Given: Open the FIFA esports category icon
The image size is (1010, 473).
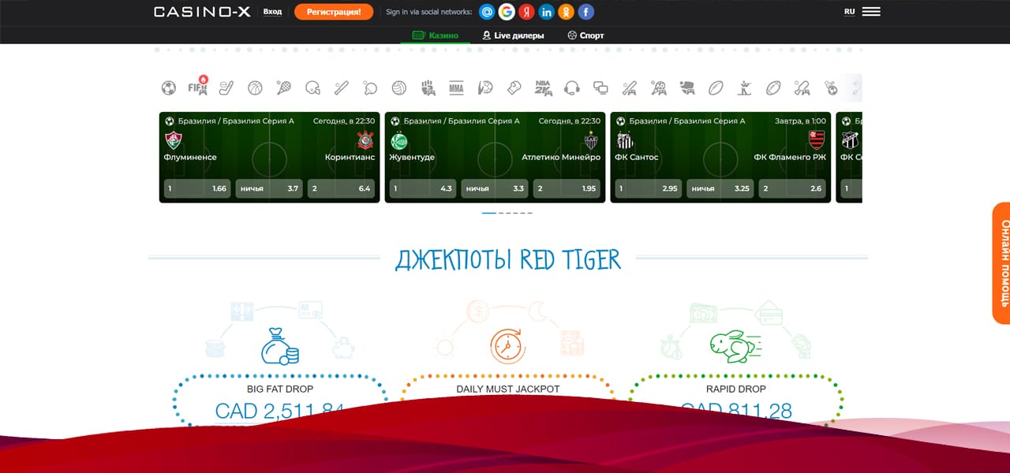Looking at the screenshot, I should (197, 88).
